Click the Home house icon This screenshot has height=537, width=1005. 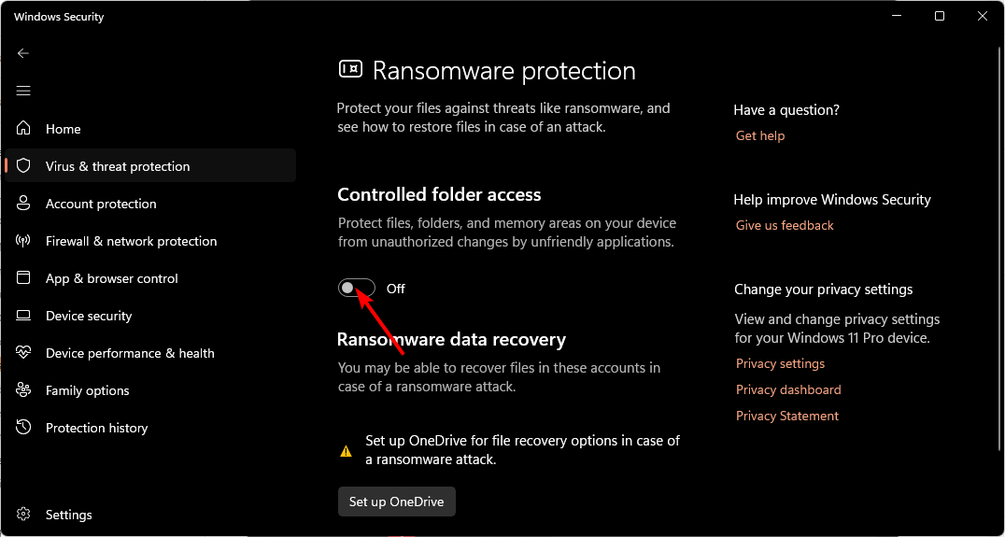23,129
